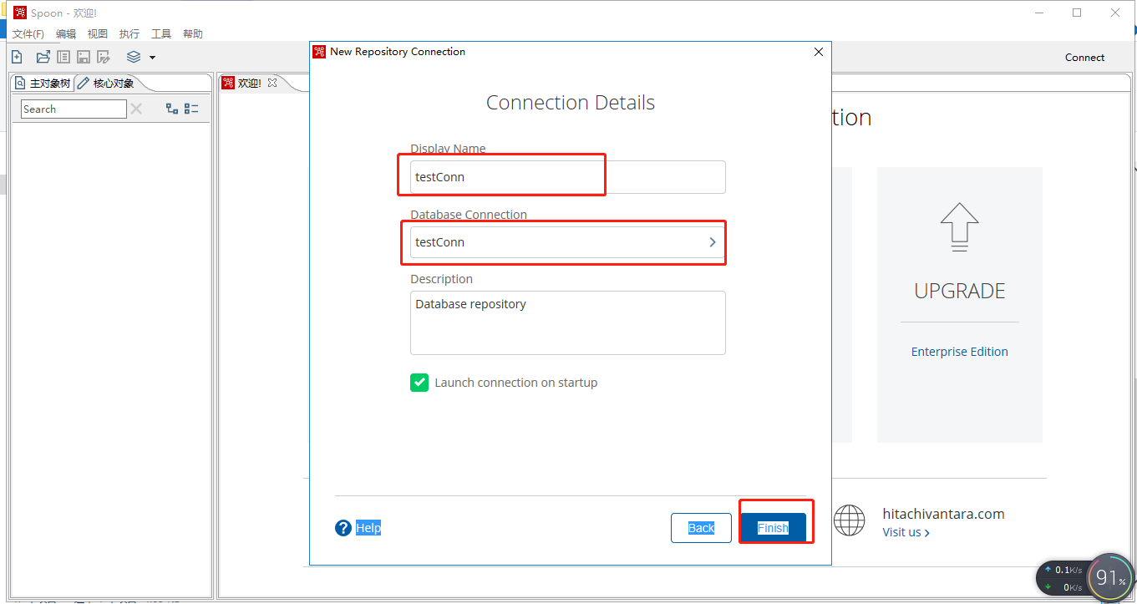Click the Back button
The width and height of the screenshot is (1137, 604).
pos(701,528)
